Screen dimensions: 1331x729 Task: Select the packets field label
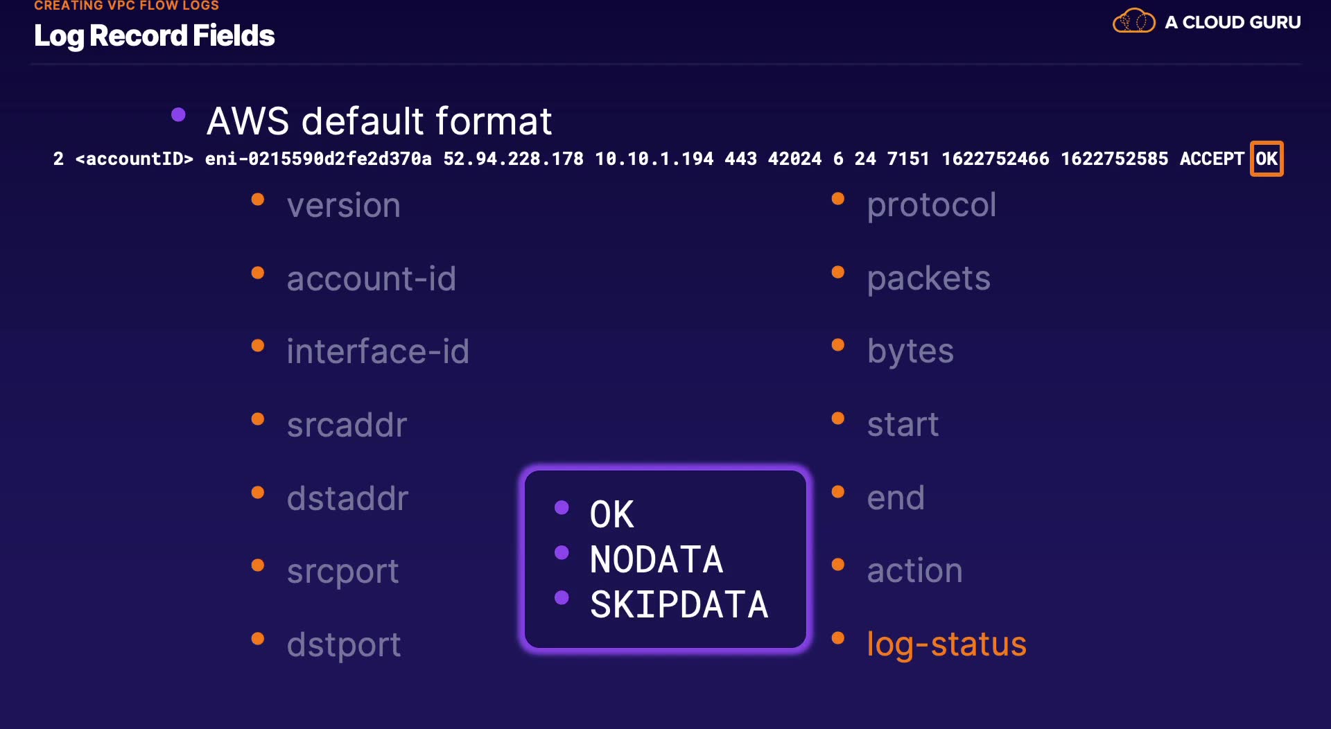pyautogui.click(x=928, y=279)
